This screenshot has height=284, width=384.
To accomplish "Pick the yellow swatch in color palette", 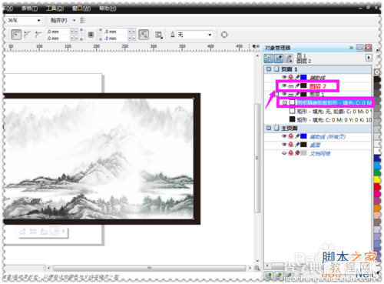I will tap(377, 179).
